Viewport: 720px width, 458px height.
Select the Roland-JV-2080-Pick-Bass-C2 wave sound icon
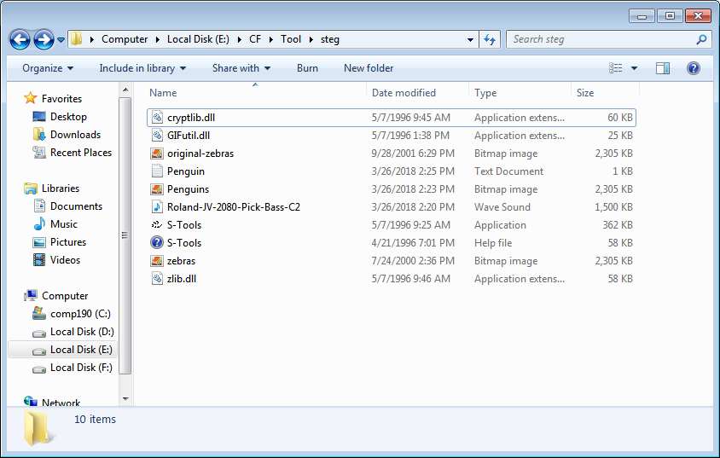(x=156, y=207)
